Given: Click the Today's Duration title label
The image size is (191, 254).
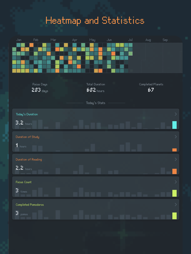Looking at the screenshot, I should [x=27, y=114].
